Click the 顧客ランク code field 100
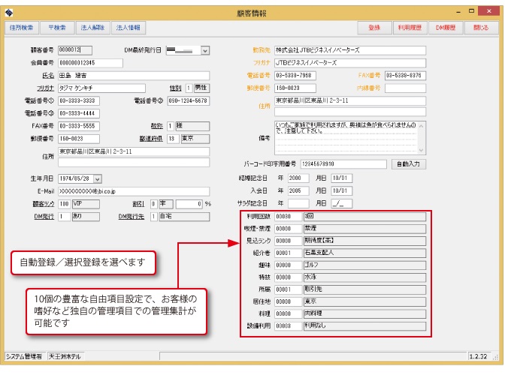505x375 pixels. (x=65, y=204)
